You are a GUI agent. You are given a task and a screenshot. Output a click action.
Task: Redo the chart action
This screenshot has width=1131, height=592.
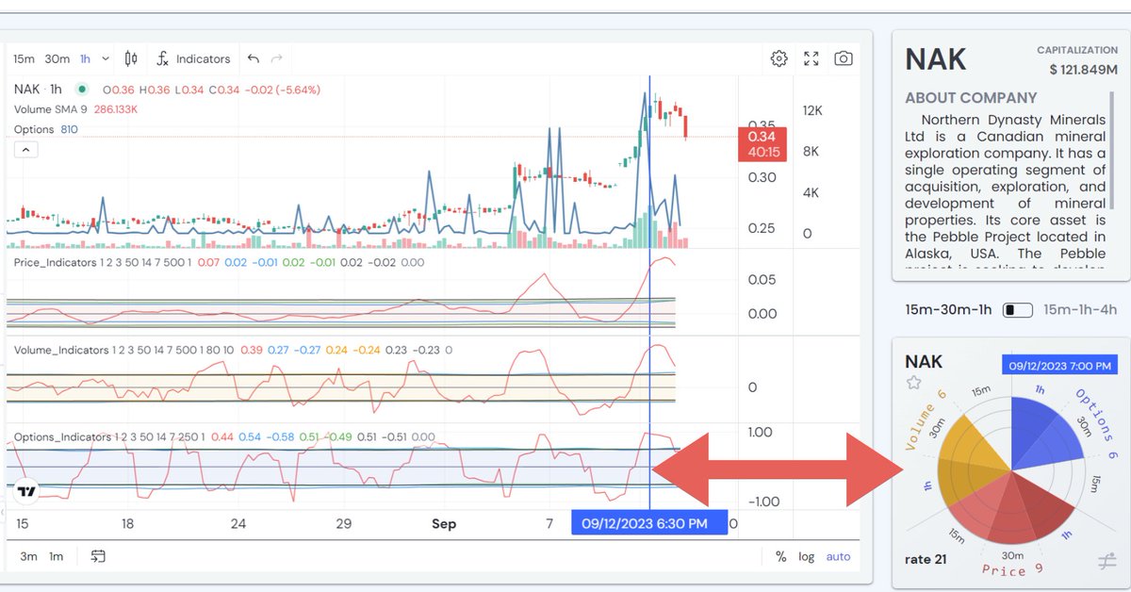pos(276,58)
